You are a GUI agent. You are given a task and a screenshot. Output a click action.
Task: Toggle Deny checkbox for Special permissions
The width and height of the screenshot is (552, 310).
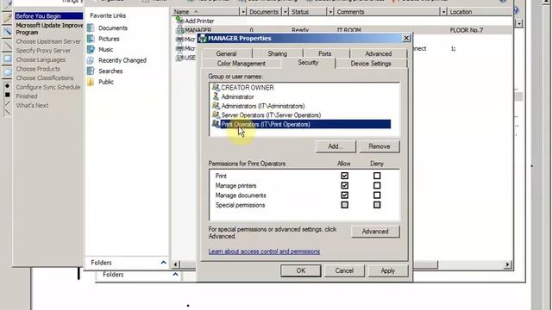coord(377,205)
